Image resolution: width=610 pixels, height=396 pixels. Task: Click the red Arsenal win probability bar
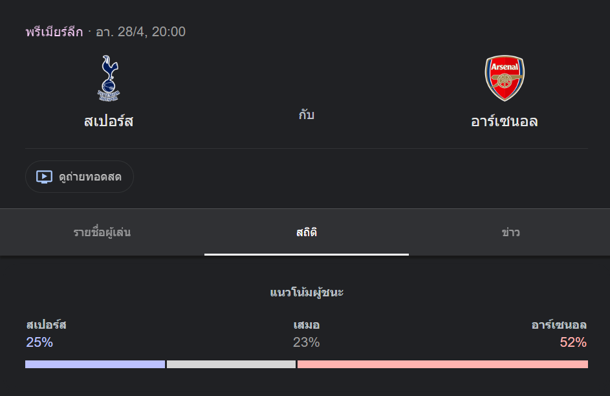click(442, 364)
